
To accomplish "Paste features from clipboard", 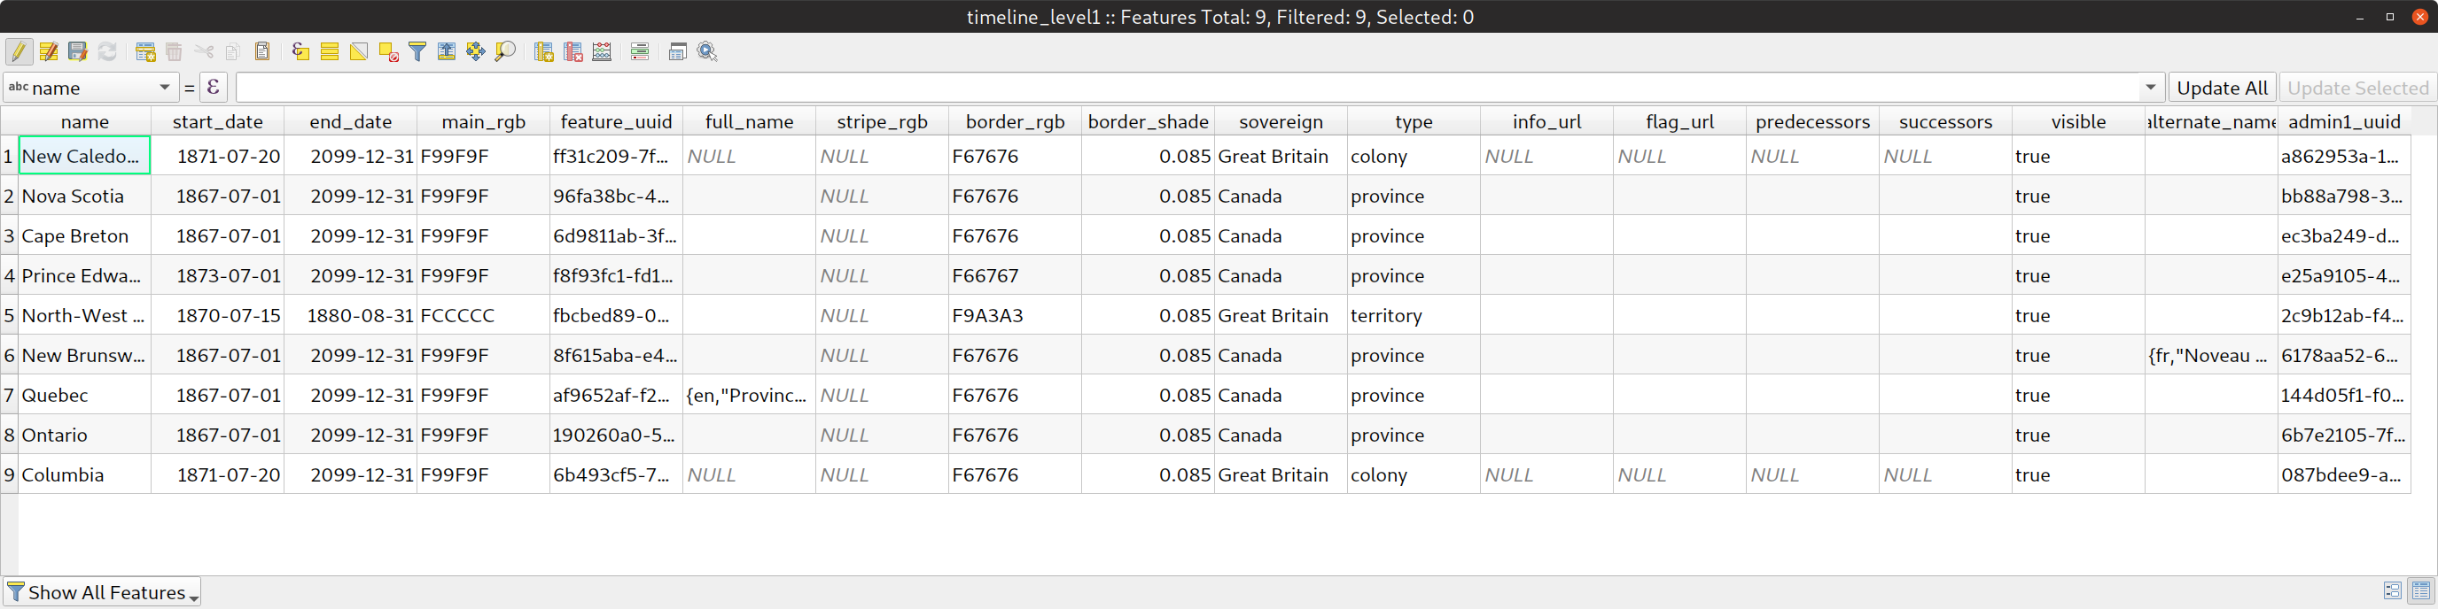I will pyautogui.click(x=262, y=52).
